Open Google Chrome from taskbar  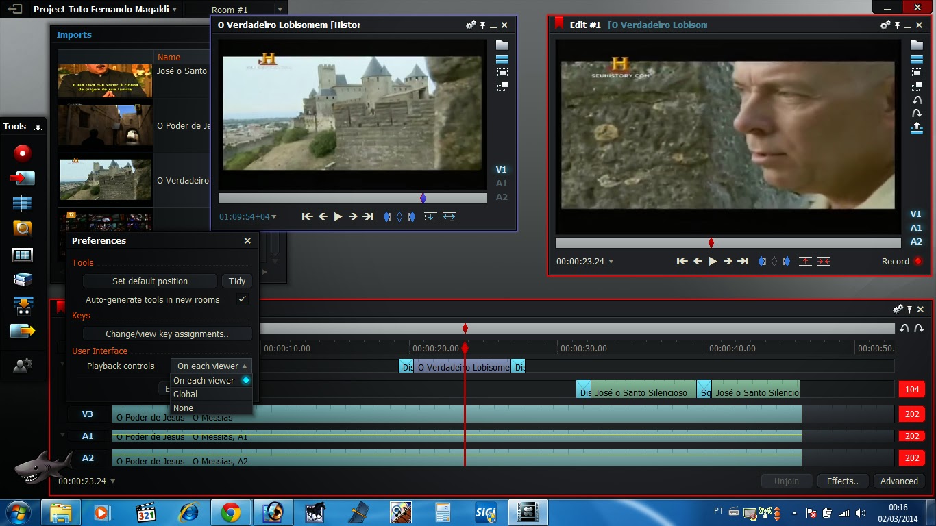pyautogui.click(x=230, y=512)
